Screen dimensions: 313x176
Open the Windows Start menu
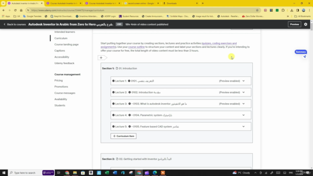point(4,173)
